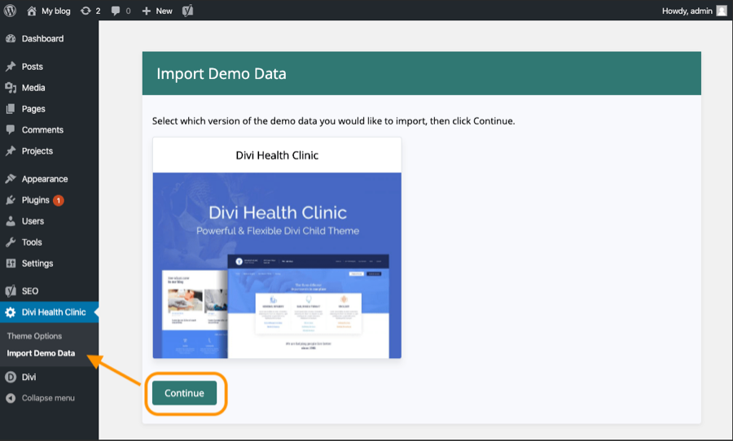Screen dimensions: 733x441
Task: Click the Dashboard gauge icon
Action: [x=11, y=39]
